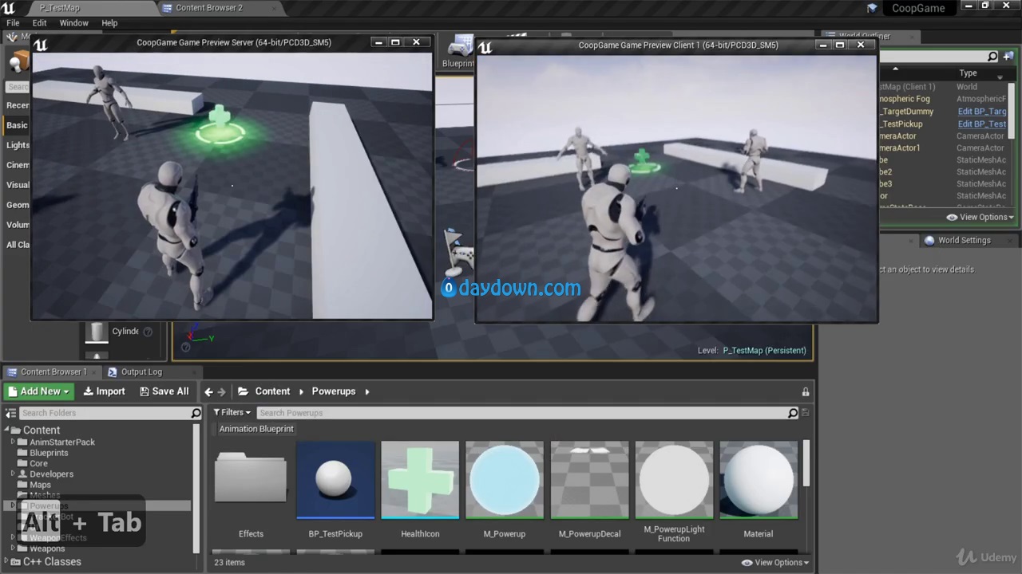Click the Unreal Engine logo in main title bar
The image size is (1022, 574).
9,8
